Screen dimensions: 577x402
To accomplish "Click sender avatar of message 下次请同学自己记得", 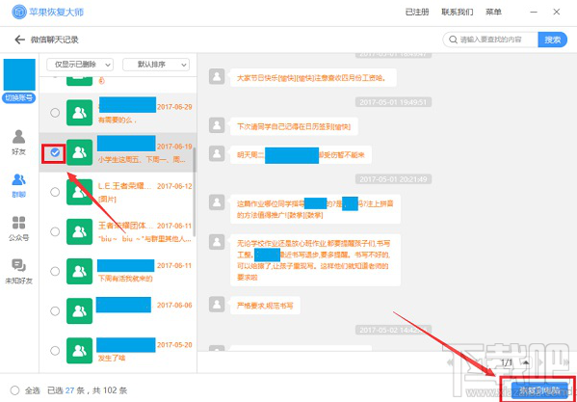I will 217,125.
